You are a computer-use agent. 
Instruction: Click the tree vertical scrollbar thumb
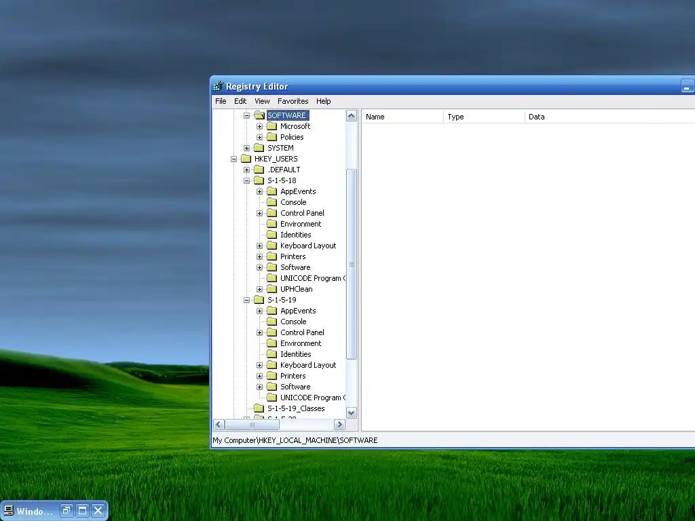[352, 264]
